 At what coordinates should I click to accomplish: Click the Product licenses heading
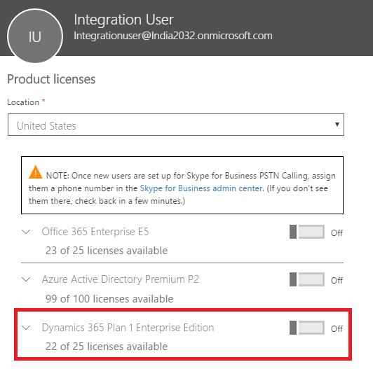click(x=51, y=79)
